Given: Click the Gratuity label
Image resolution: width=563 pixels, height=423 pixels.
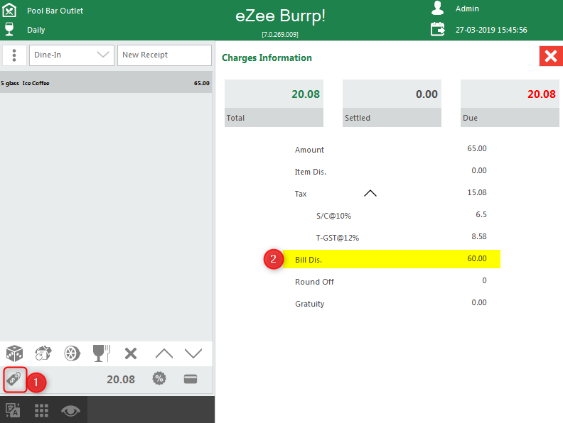Looking at the screenshot, I should click(309, 304).
